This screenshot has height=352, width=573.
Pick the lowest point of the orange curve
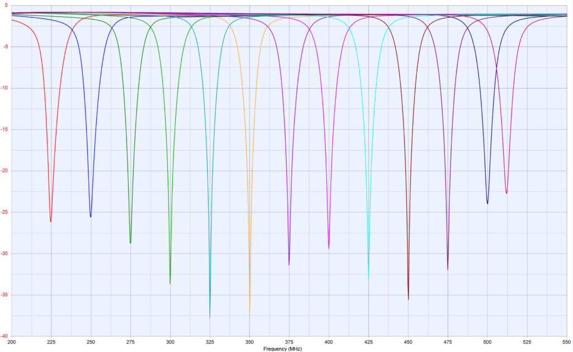[x=250, y=313]
